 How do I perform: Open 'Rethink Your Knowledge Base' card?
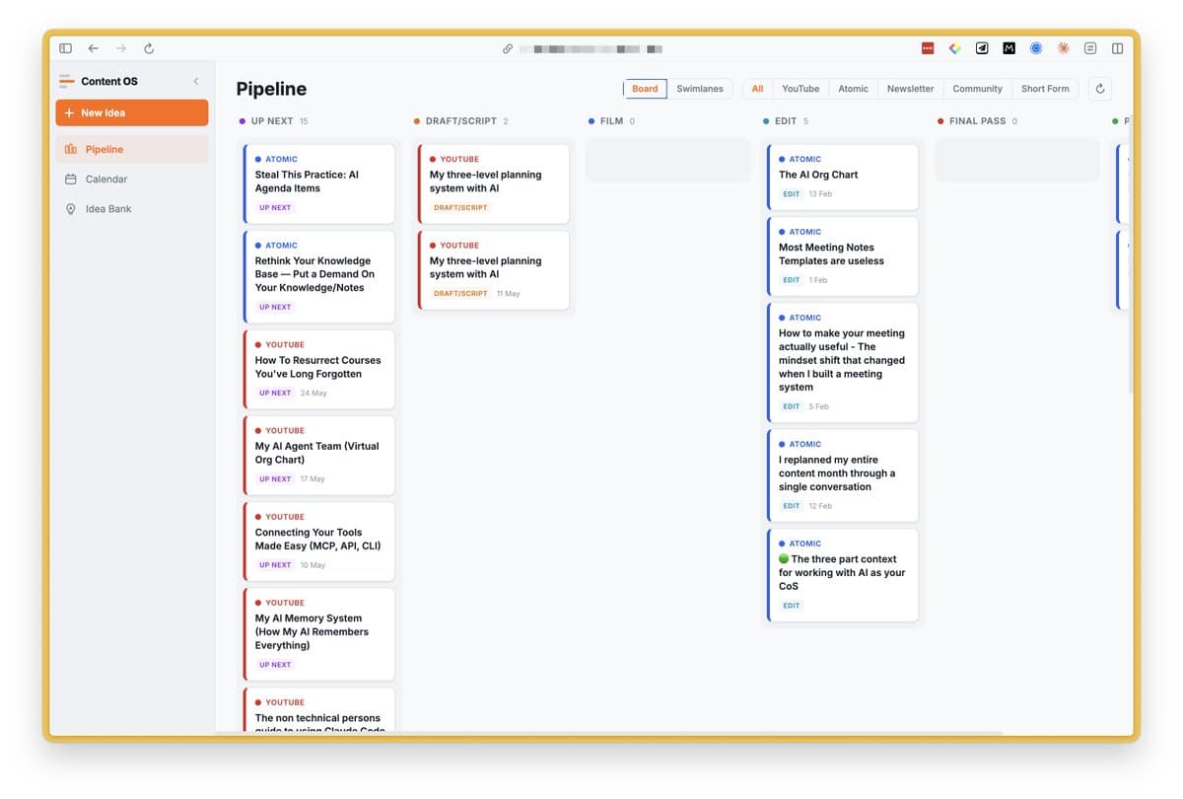(318, 277)
